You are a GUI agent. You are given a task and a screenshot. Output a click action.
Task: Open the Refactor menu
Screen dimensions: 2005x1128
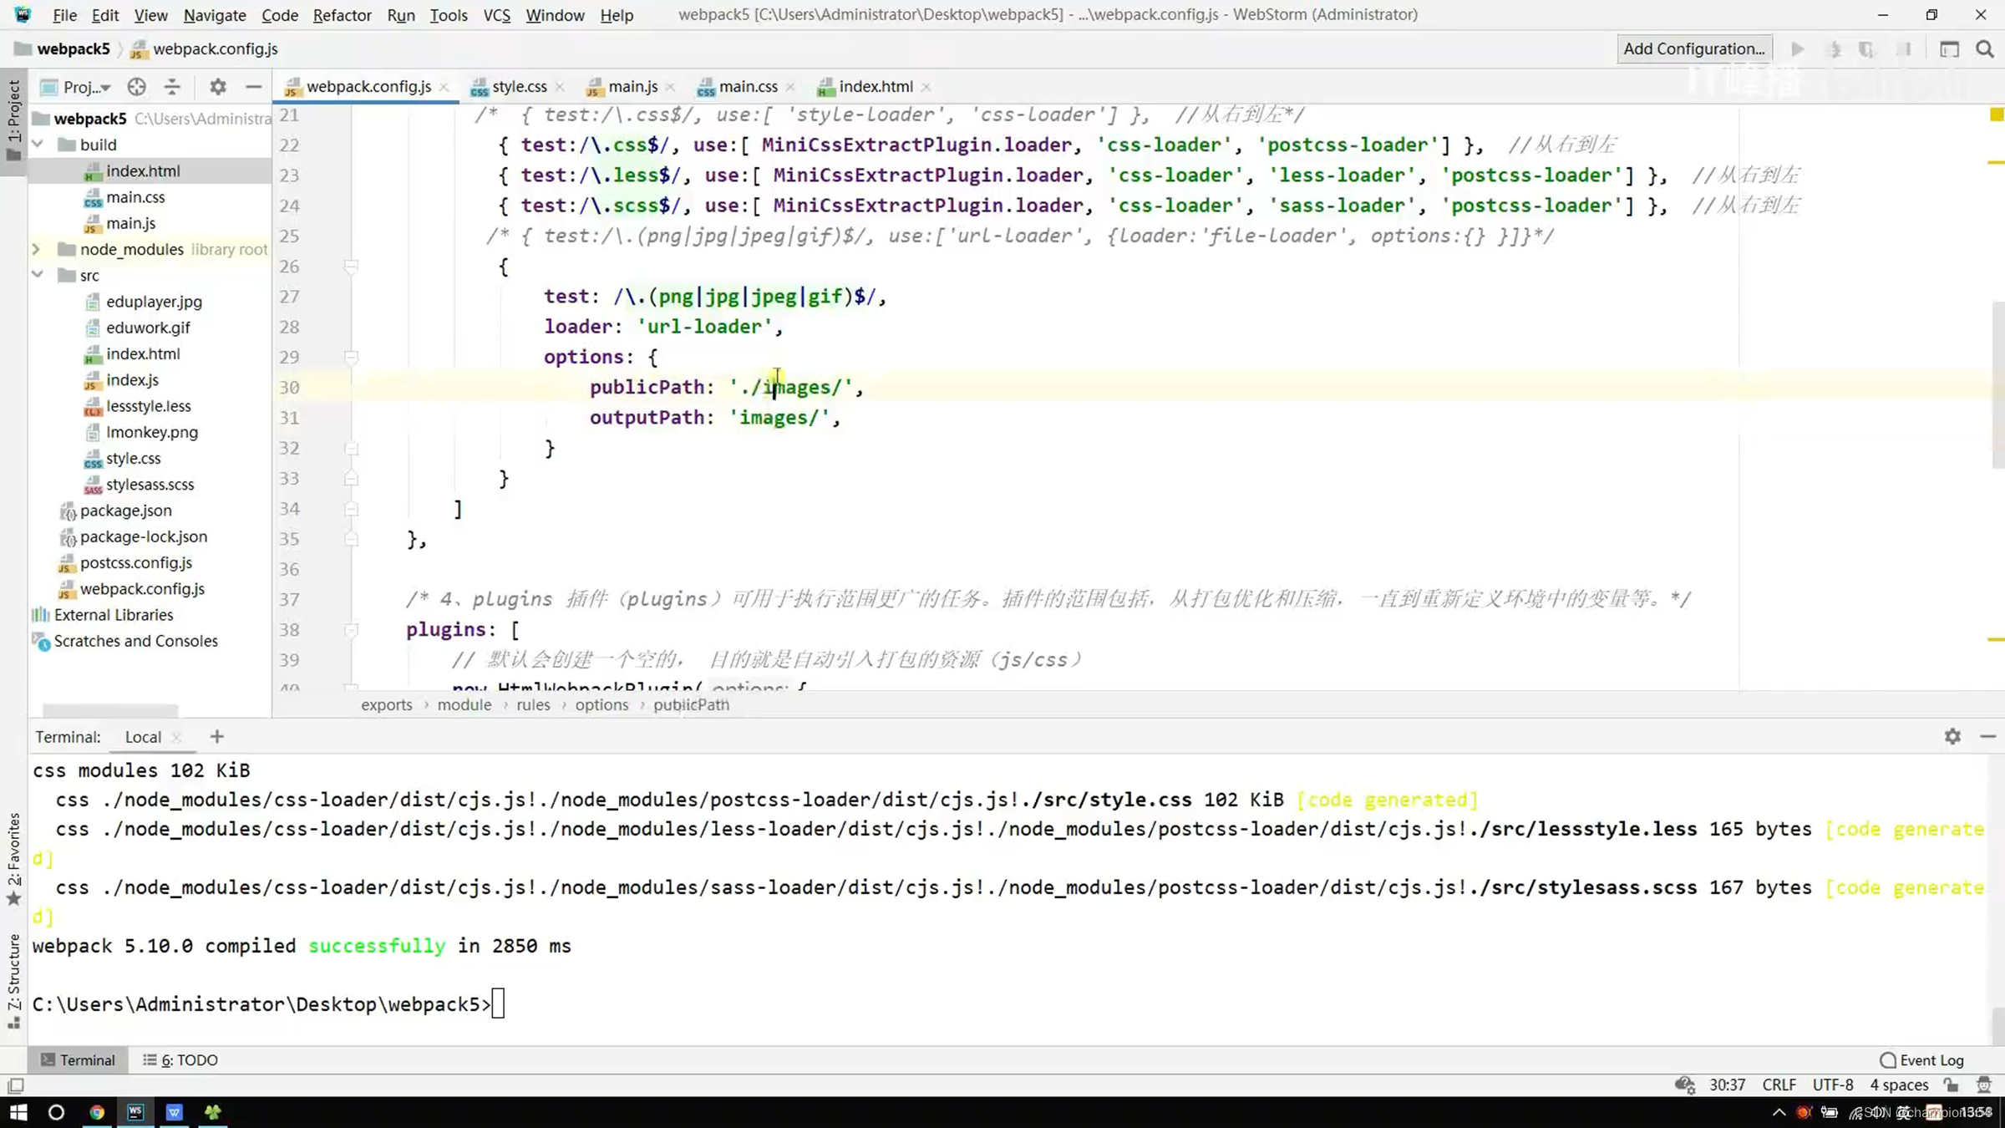(x=342, y=15)
